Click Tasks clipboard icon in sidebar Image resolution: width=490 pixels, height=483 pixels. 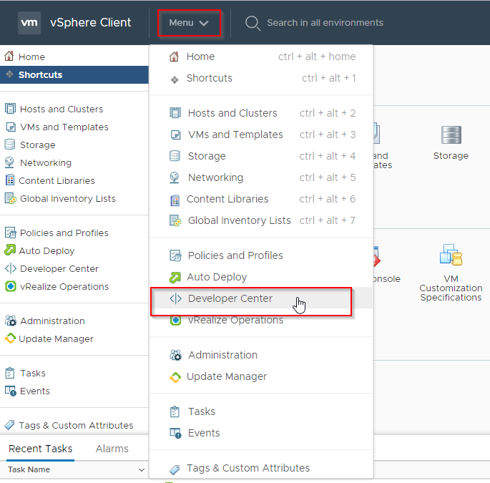[10, 373]
